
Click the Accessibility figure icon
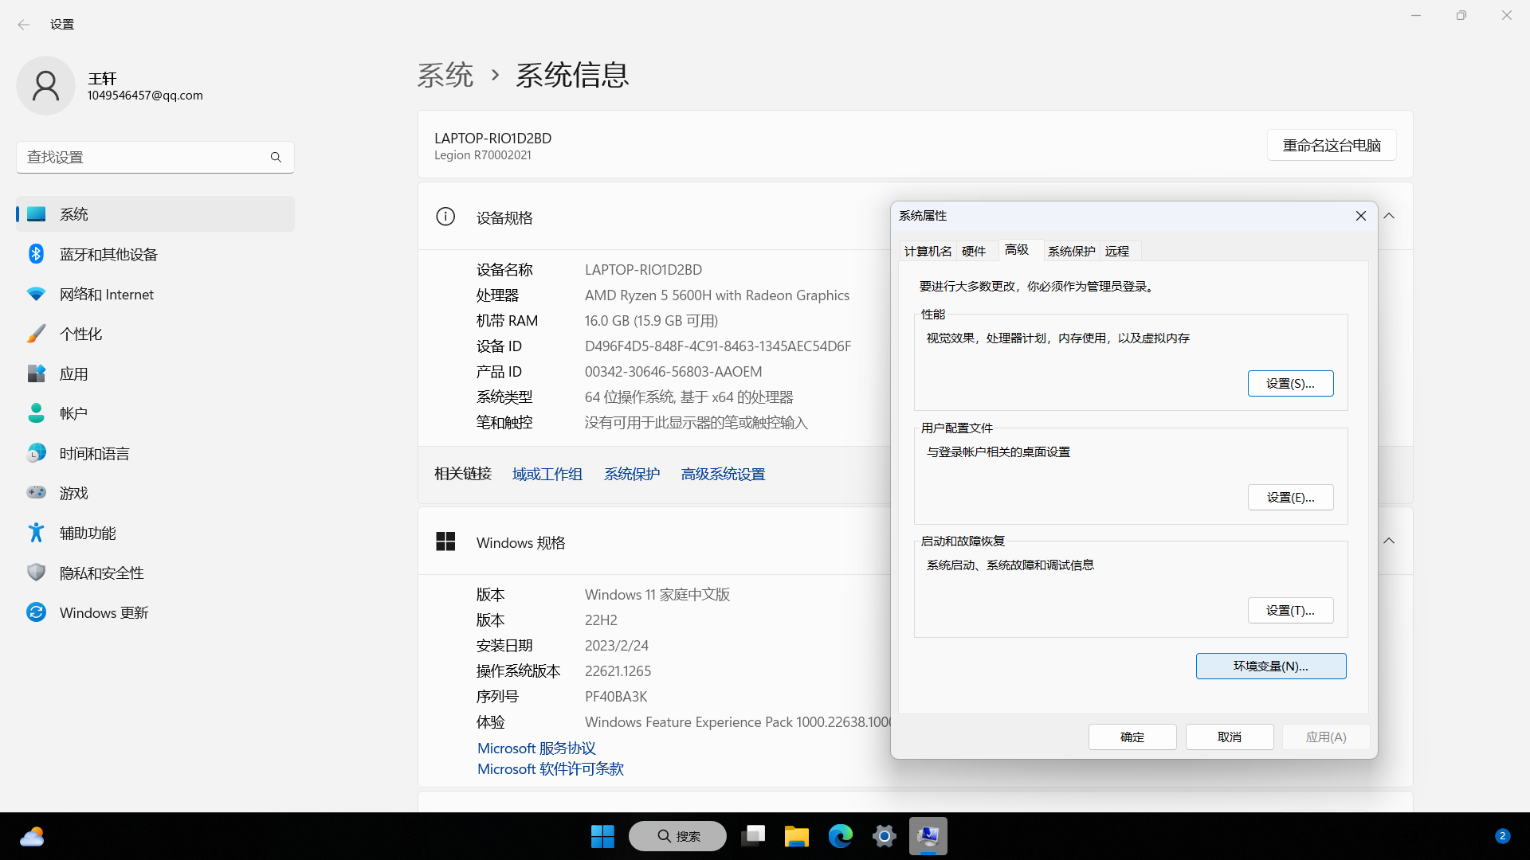pyautogui.click(x=36, y=533)
